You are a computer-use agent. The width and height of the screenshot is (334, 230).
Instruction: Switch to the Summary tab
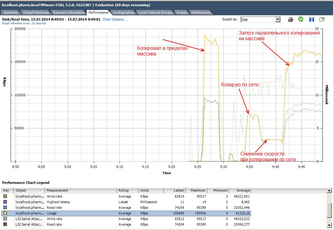[x=11, y=12]
